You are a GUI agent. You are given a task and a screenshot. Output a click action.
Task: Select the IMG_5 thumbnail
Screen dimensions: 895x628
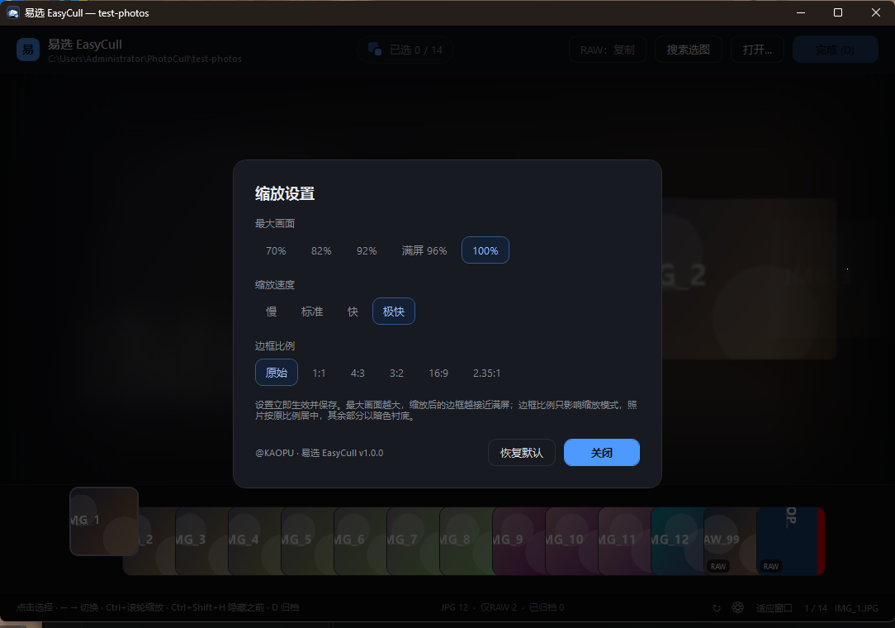click(307, 540)
